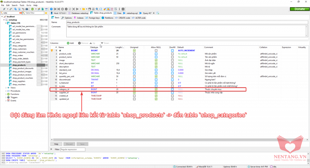Click the Donate button
Screen dimensions: 310x168
click(299, 9)
